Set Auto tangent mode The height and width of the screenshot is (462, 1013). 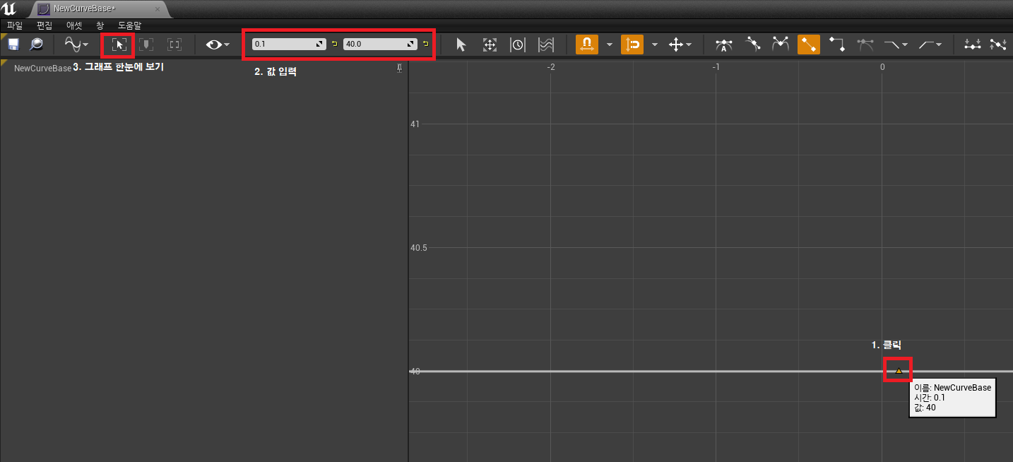pos(724,45)
